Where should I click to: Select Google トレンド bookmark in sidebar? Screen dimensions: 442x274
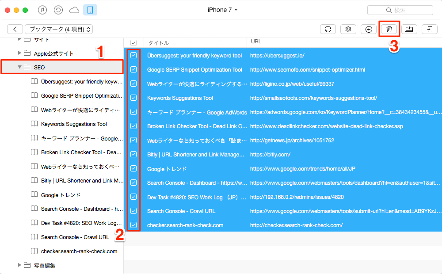[61, 195]
